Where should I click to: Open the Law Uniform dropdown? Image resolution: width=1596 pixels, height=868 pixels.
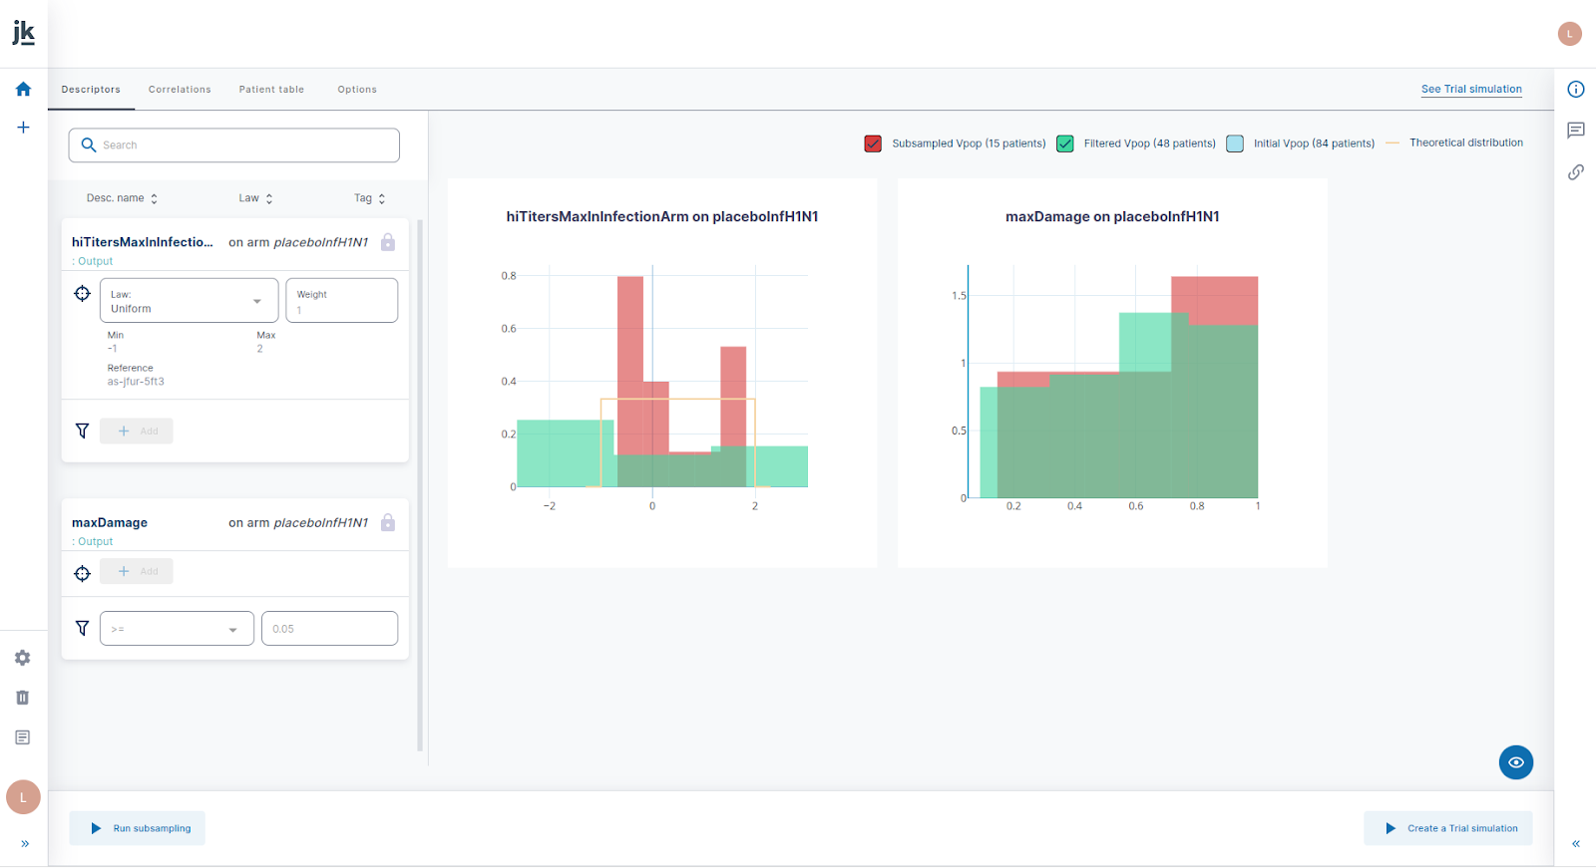189,301
